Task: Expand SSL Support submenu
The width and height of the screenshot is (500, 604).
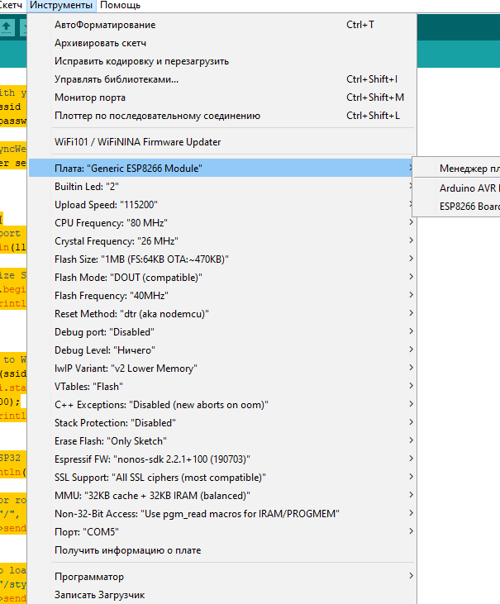Action: [222, 478]
